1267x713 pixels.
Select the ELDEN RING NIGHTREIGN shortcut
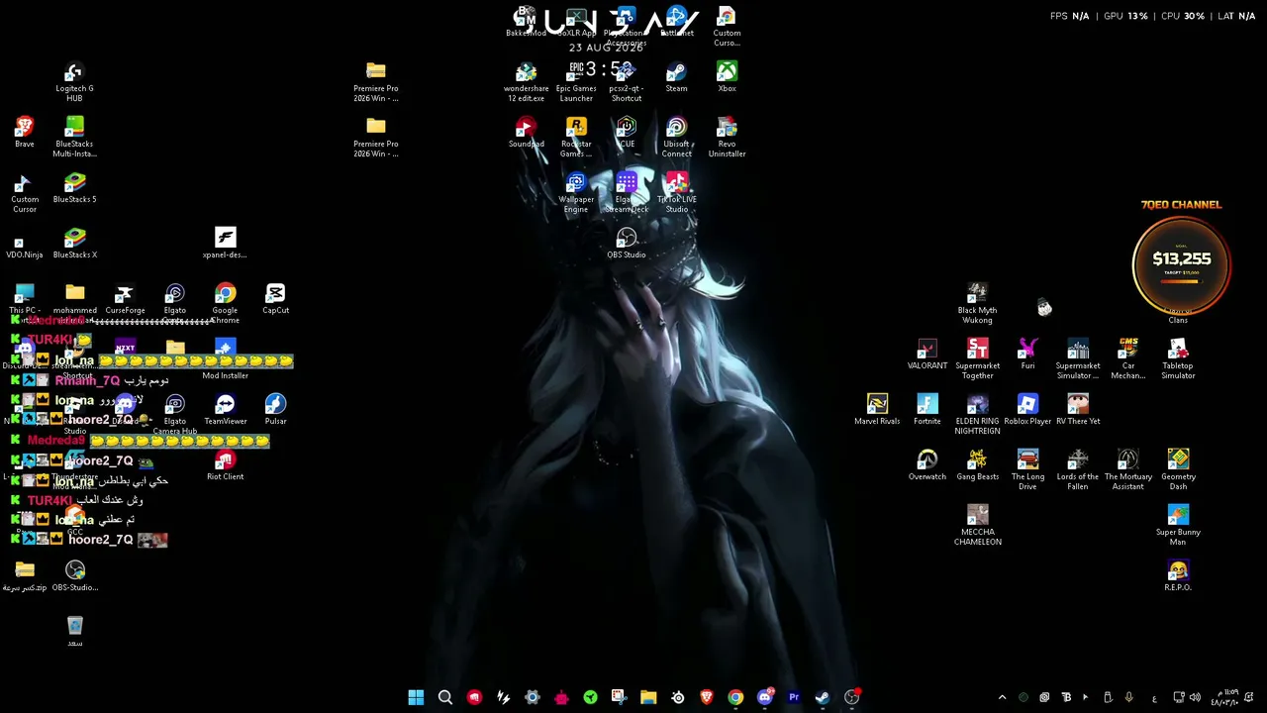(x=978, y=415)
